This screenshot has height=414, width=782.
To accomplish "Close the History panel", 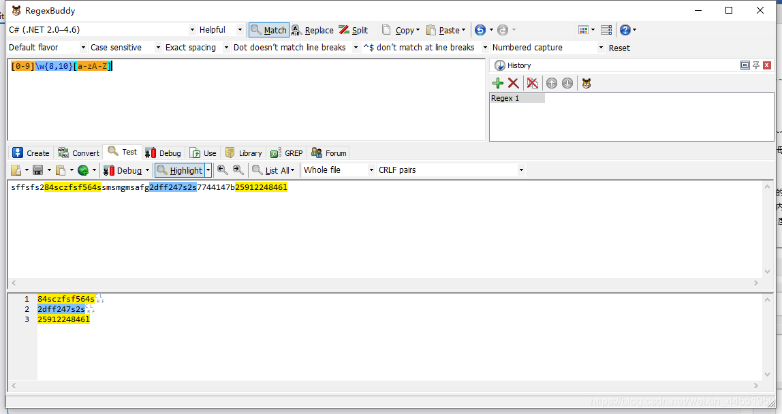I will [x=767, y=65].
